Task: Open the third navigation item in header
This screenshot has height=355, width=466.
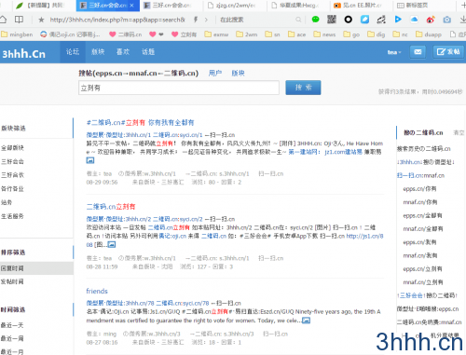Action: [123, 52]
